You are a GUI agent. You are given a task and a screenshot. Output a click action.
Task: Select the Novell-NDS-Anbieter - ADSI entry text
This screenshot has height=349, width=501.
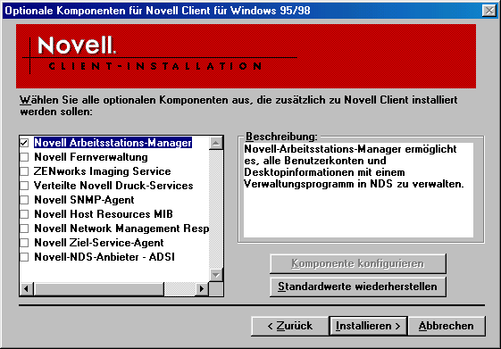click(x=104, y=257)
